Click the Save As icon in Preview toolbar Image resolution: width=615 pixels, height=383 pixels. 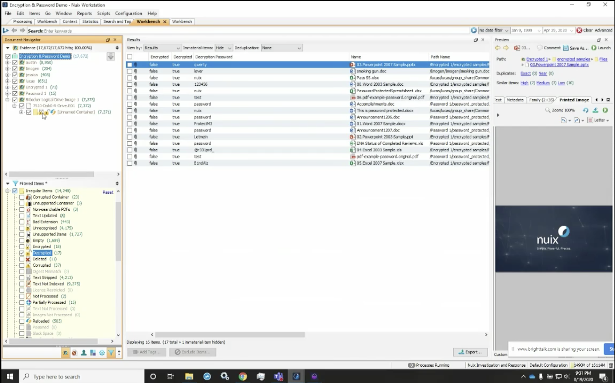click(x=566, y=48)
